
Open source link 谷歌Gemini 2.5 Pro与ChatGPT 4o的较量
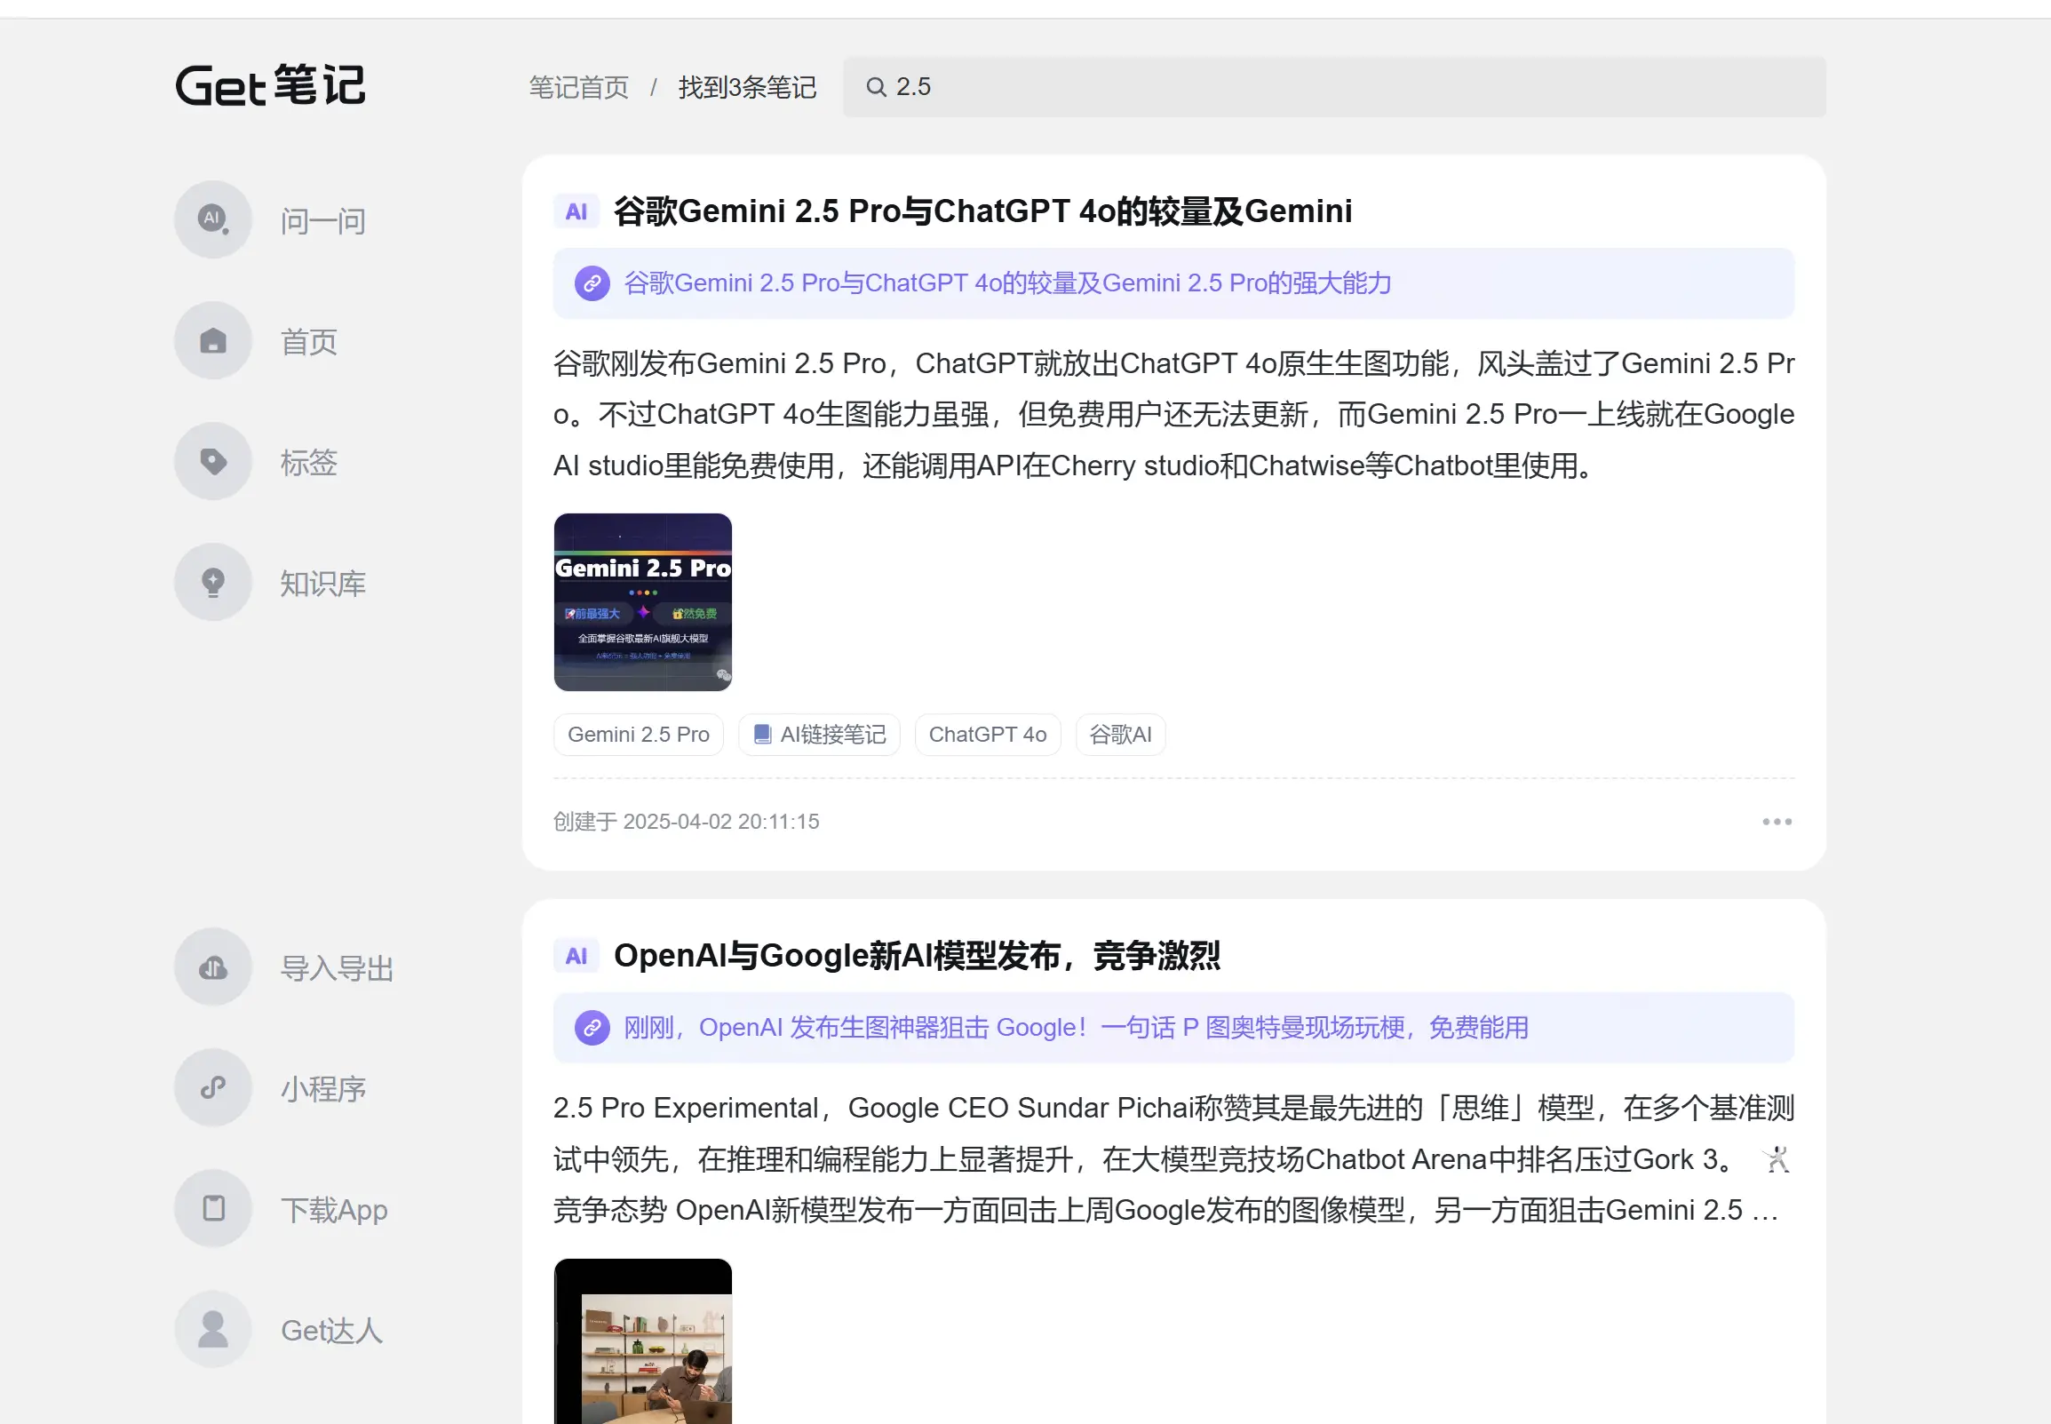pos(1007,283)
